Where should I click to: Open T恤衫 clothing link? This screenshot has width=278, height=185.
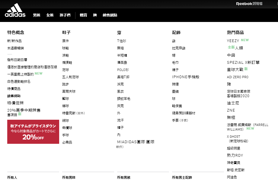tap(121, 41)
